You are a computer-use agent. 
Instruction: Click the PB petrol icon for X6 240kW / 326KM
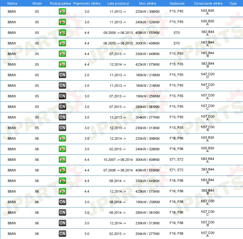tap(62, 149)
